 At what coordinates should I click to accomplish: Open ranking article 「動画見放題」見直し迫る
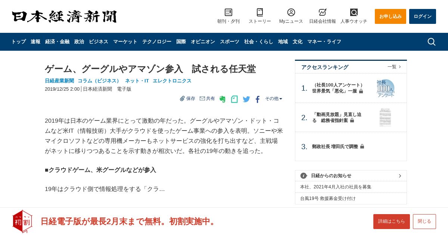[337, 117]
